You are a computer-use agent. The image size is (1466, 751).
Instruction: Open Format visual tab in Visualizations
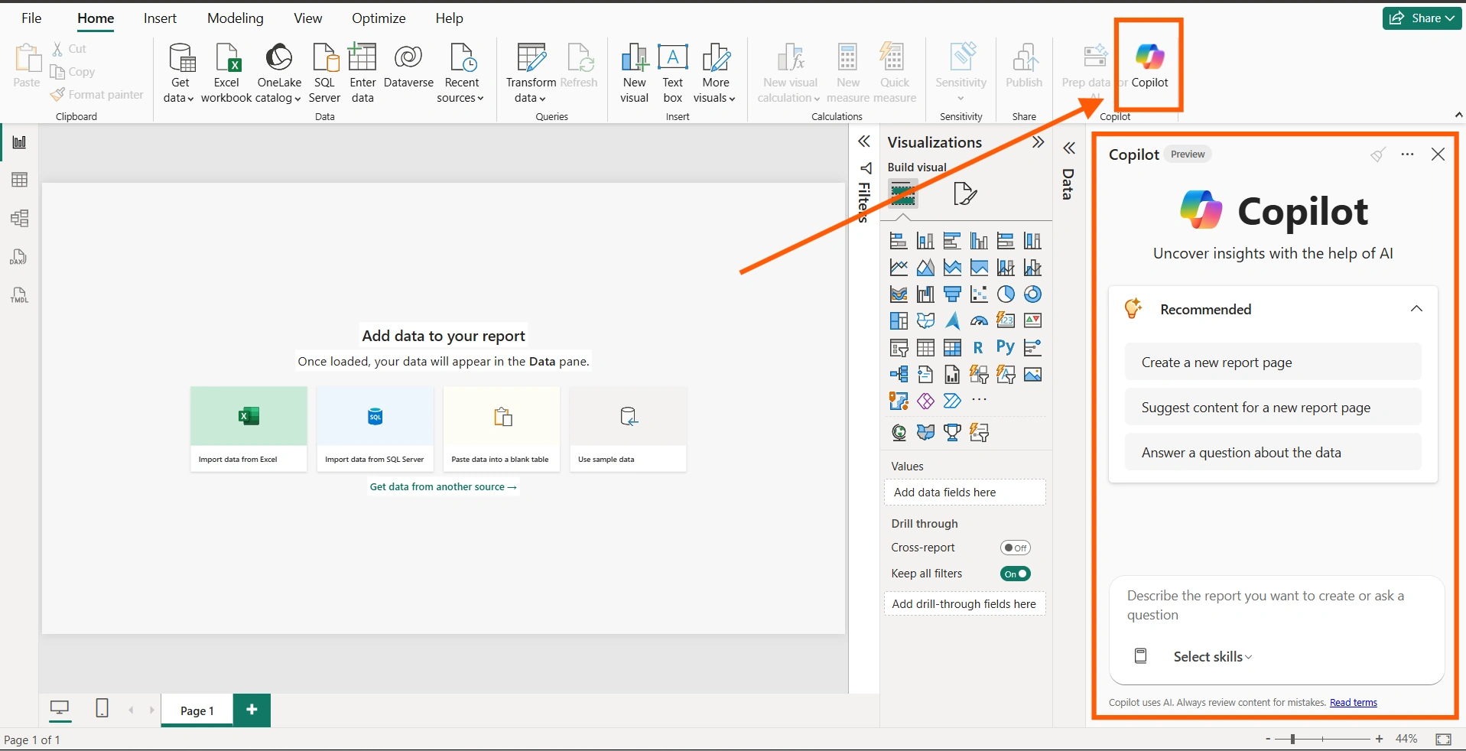click(964, 193)
